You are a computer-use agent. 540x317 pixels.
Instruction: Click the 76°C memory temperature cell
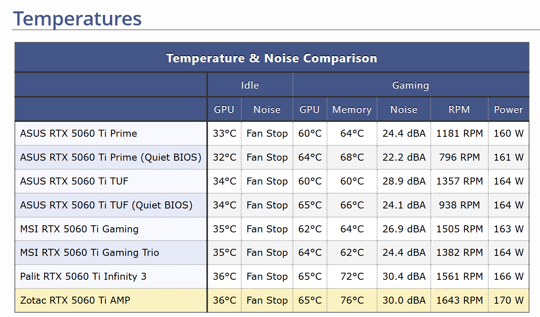[352, 301]
